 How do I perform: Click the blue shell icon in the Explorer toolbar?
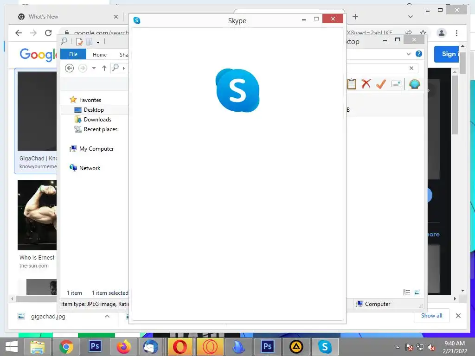pos(414,84)
